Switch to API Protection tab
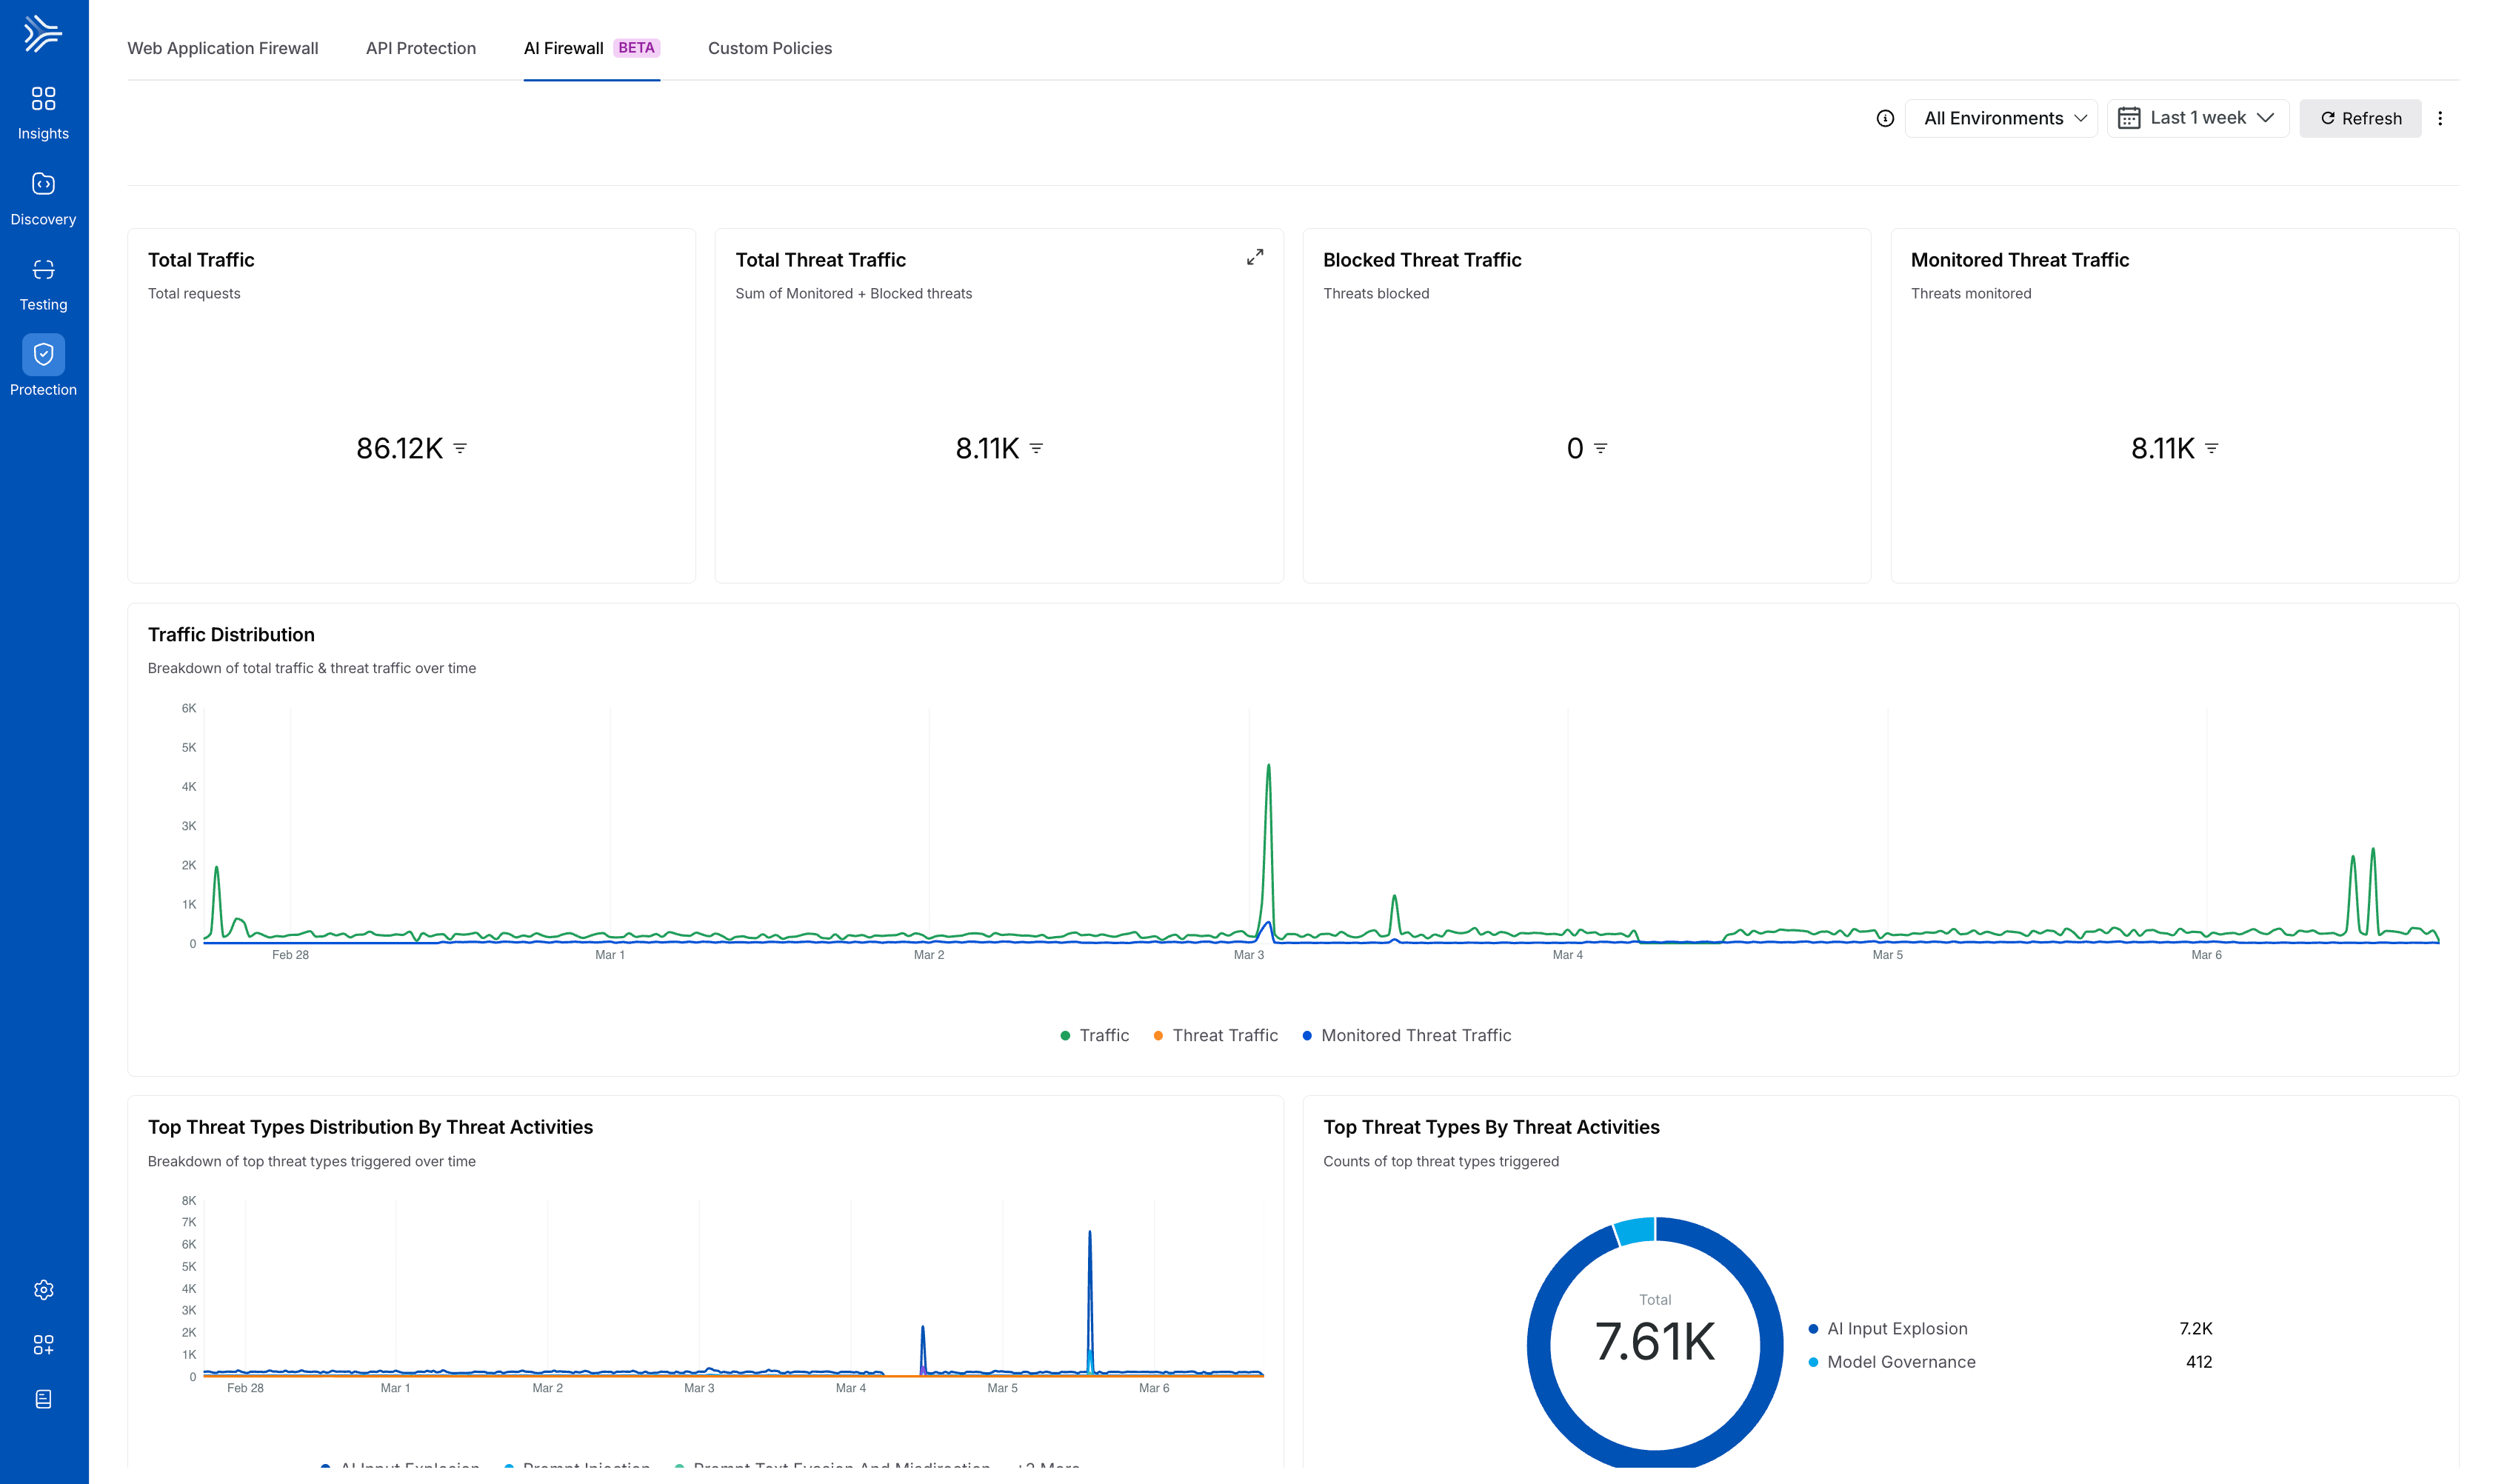Image resolution: width=2493 pixels, height=1484 pixels. [x=421, y=48]
